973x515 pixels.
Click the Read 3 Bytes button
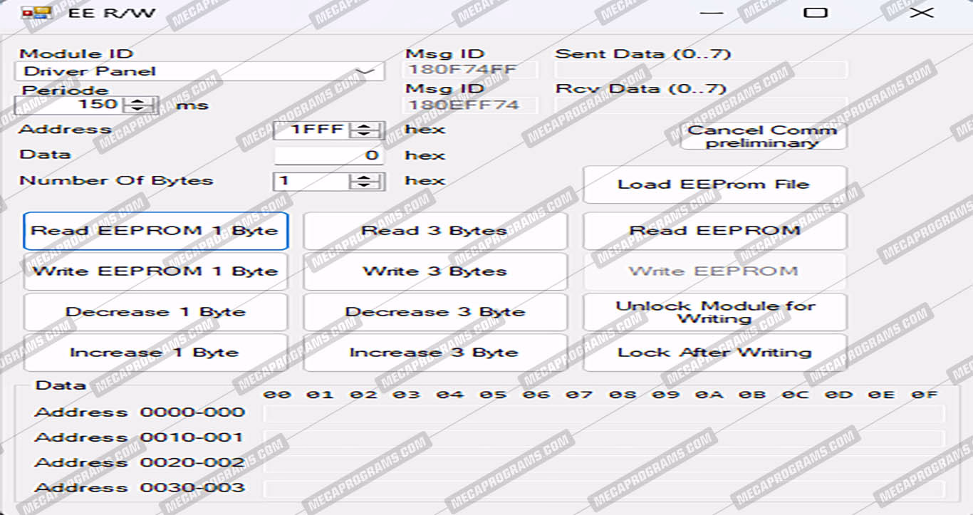[x=435, y=231]
